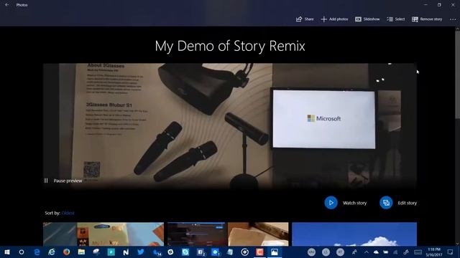Image resolution: width=460 pixels, height=258 pixels.
Task: Open the more options ellipsis menu
Action: [453, 19]
